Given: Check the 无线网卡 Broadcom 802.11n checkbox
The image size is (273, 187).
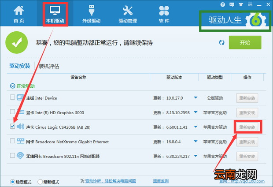Looking at the screenshot, I should [x=12, y=155].
